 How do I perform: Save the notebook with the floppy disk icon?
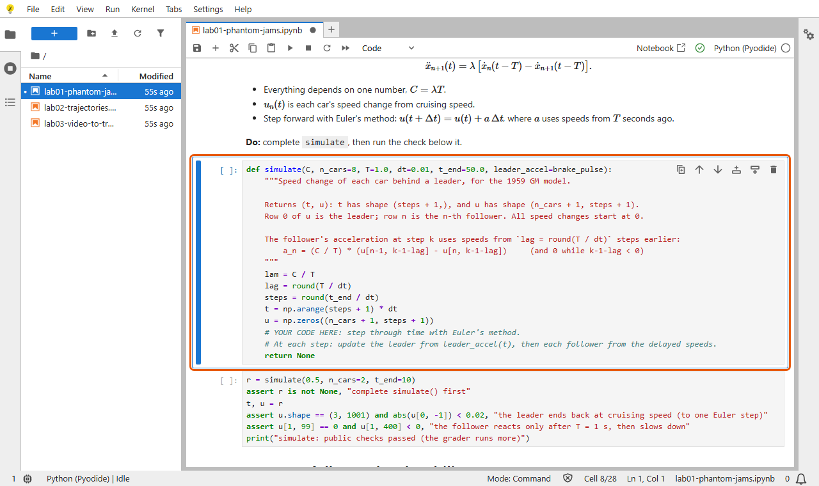click(x=197, y=48)
